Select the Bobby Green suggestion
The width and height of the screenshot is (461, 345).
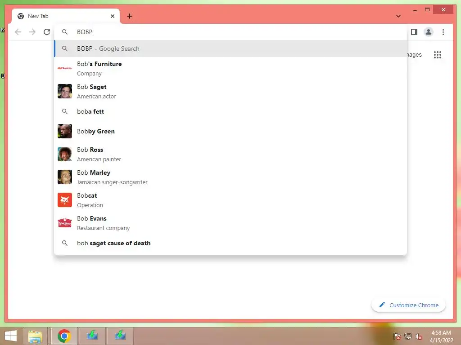tap(230, 131)
